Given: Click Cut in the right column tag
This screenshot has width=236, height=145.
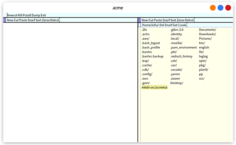Looking at the screenshot, I should pos(151,20).
